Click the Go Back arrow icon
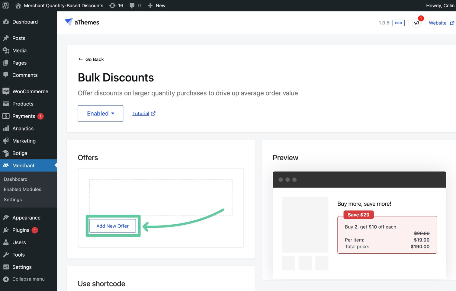This screenshot has height=291, width=456. 81,59
